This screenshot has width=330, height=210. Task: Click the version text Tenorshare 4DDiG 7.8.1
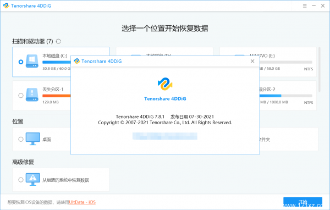pos(140,117)
